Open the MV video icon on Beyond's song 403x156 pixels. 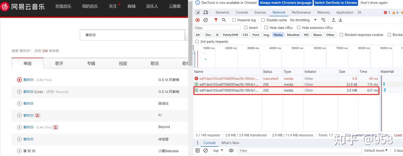[x=55, y=127]
